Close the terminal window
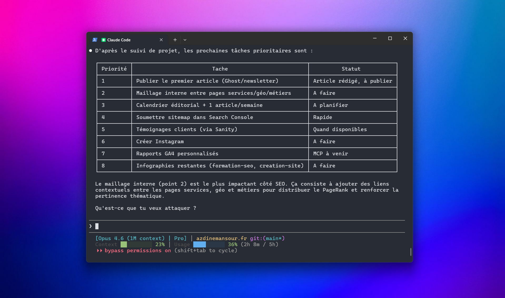 pyautogui.click(x=405, y=38)
